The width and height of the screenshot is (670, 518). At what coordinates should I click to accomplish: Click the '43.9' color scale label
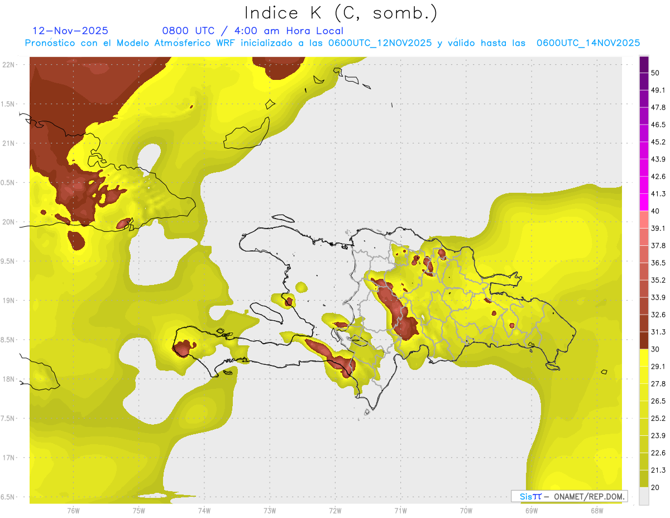point(658,159)
